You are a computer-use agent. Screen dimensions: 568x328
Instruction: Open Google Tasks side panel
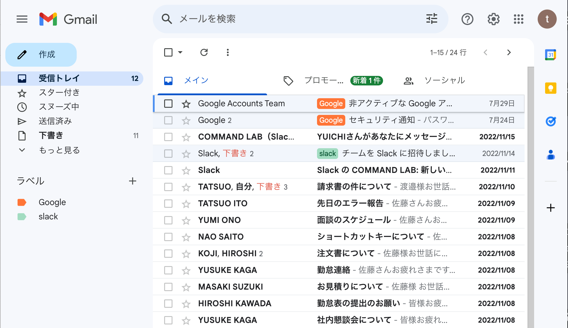pyautogui.click(x=550, y=121)
